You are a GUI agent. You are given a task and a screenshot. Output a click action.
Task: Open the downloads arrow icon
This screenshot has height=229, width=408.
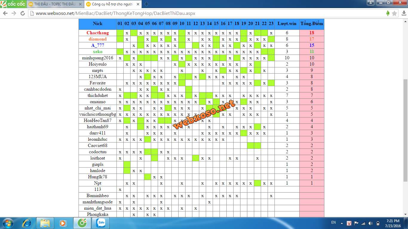point(403,13)
